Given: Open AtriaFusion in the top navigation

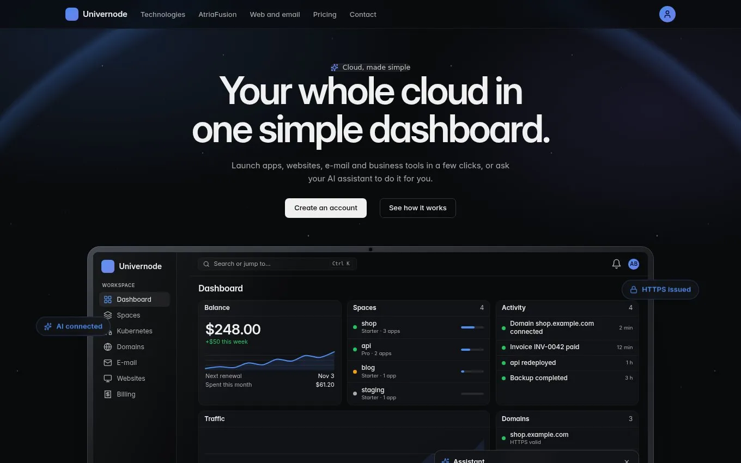Looking at the screenshot, I should (x=217, y=15).
